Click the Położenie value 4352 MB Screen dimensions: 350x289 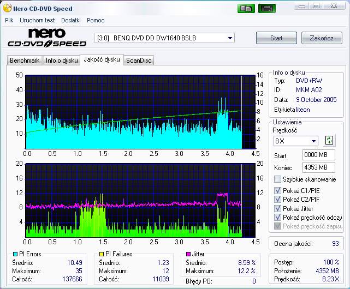coord(327,270)
